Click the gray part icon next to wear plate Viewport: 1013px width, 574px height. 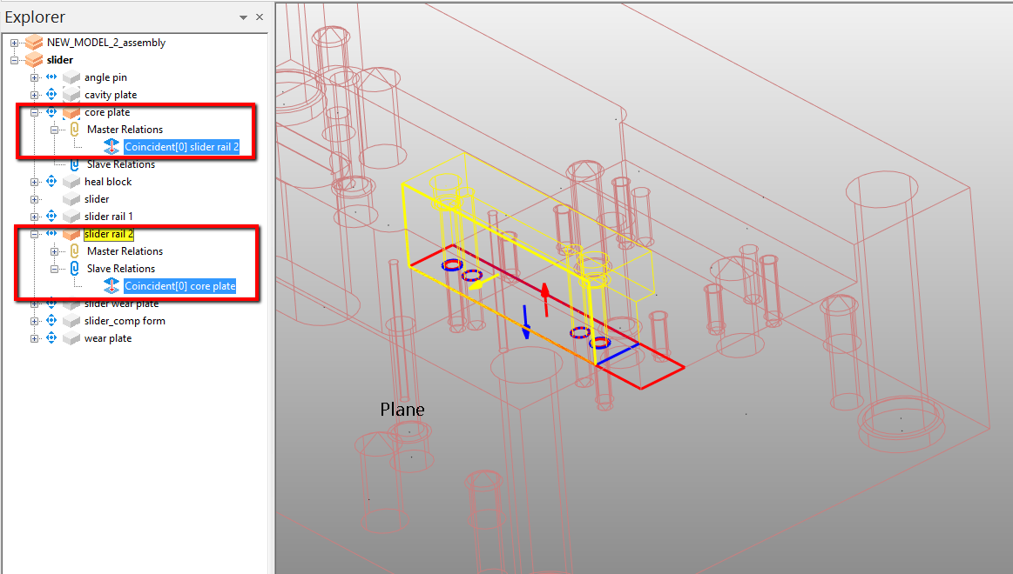[70, 337]
